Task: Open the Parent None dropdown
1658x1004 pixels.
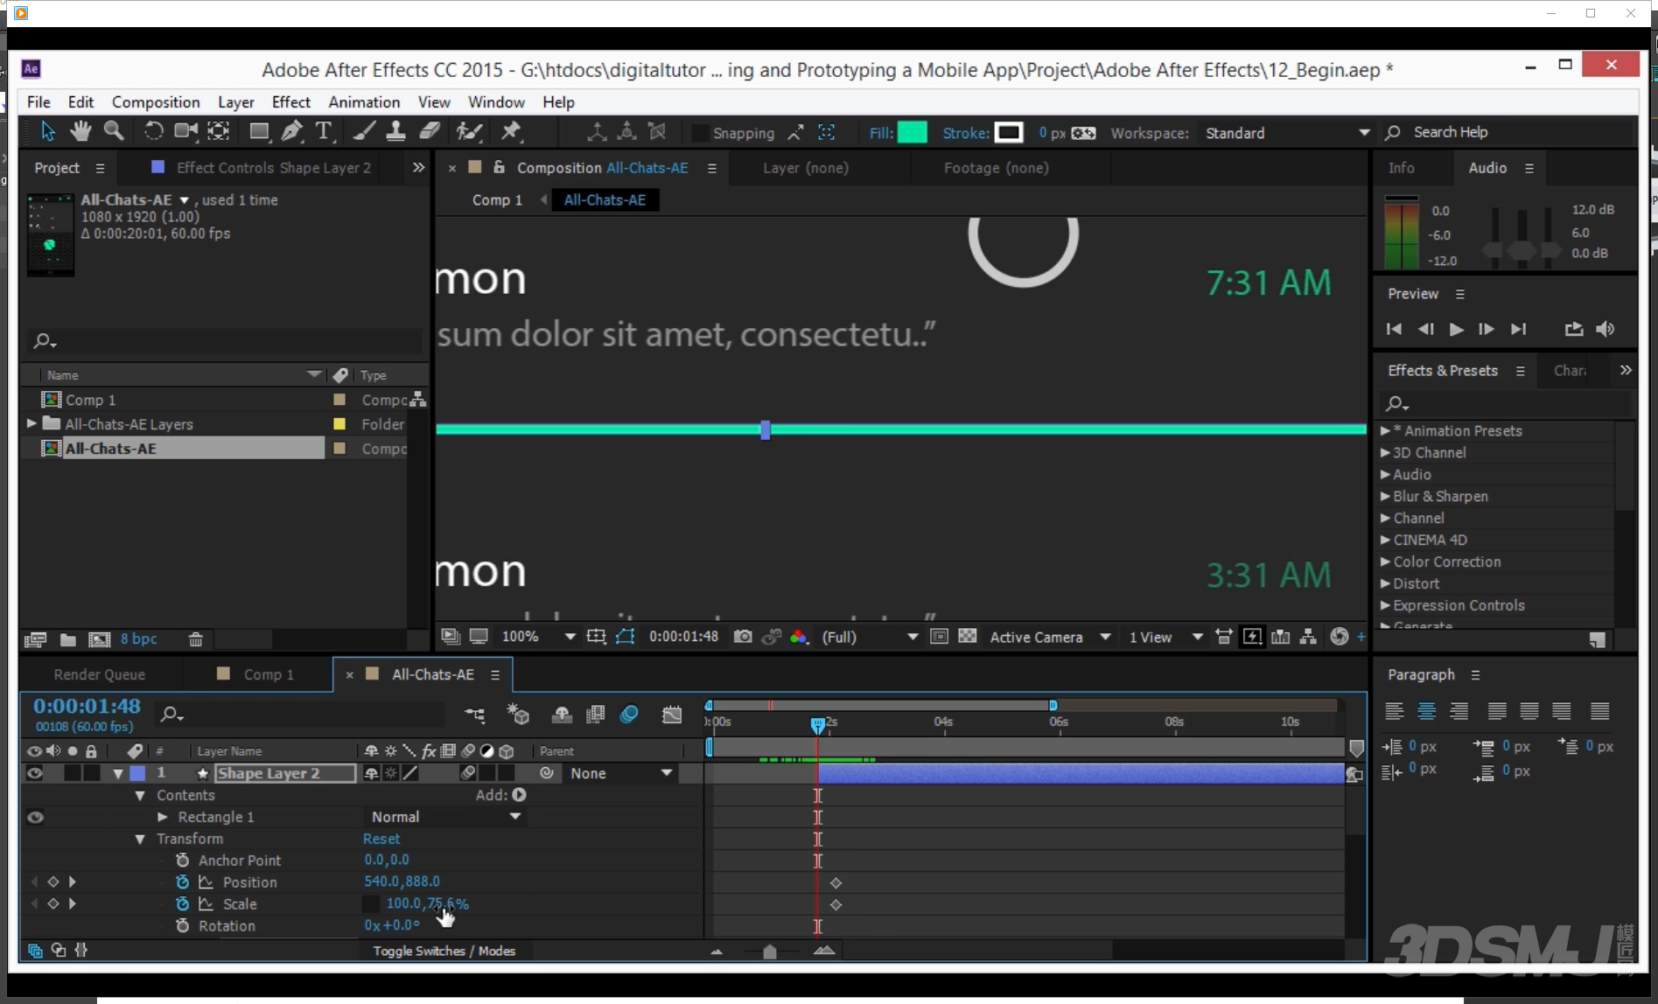Action: pos(621,773)
